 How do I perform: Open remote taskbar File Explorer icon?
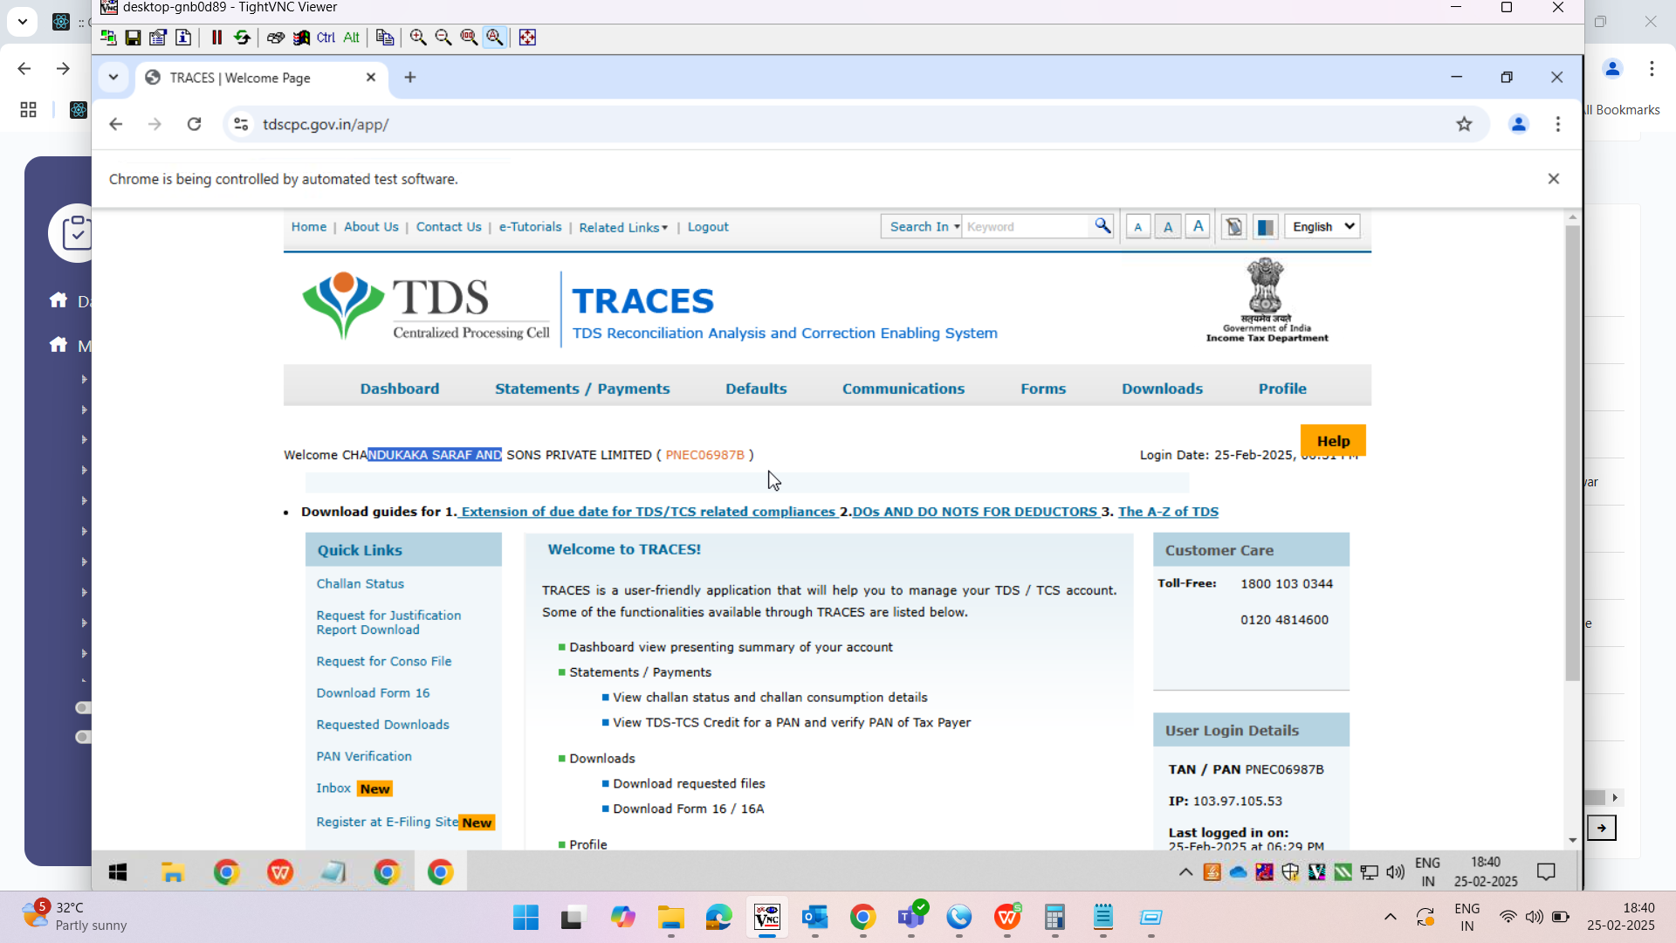173,872
